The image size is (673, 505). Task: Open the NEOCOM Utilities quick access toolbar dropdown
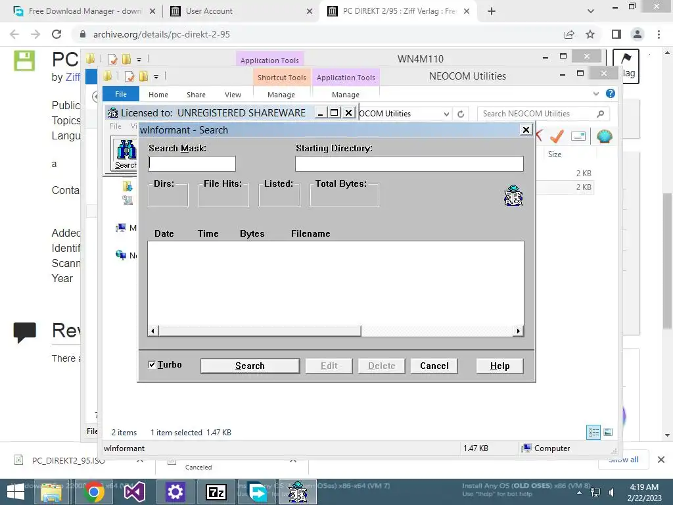(156, 77)
